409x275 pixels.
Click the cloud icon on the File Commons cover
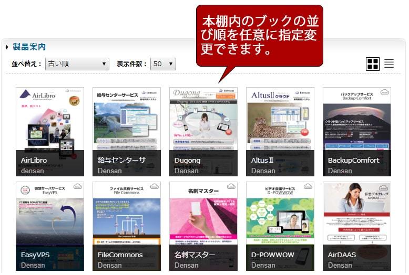[x=154, y=186]
